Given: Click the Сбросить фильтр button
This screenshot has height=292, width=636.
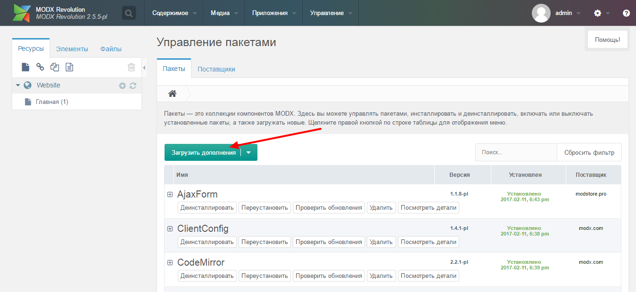Looking at the screenshot, I should (x=589, y=152).
